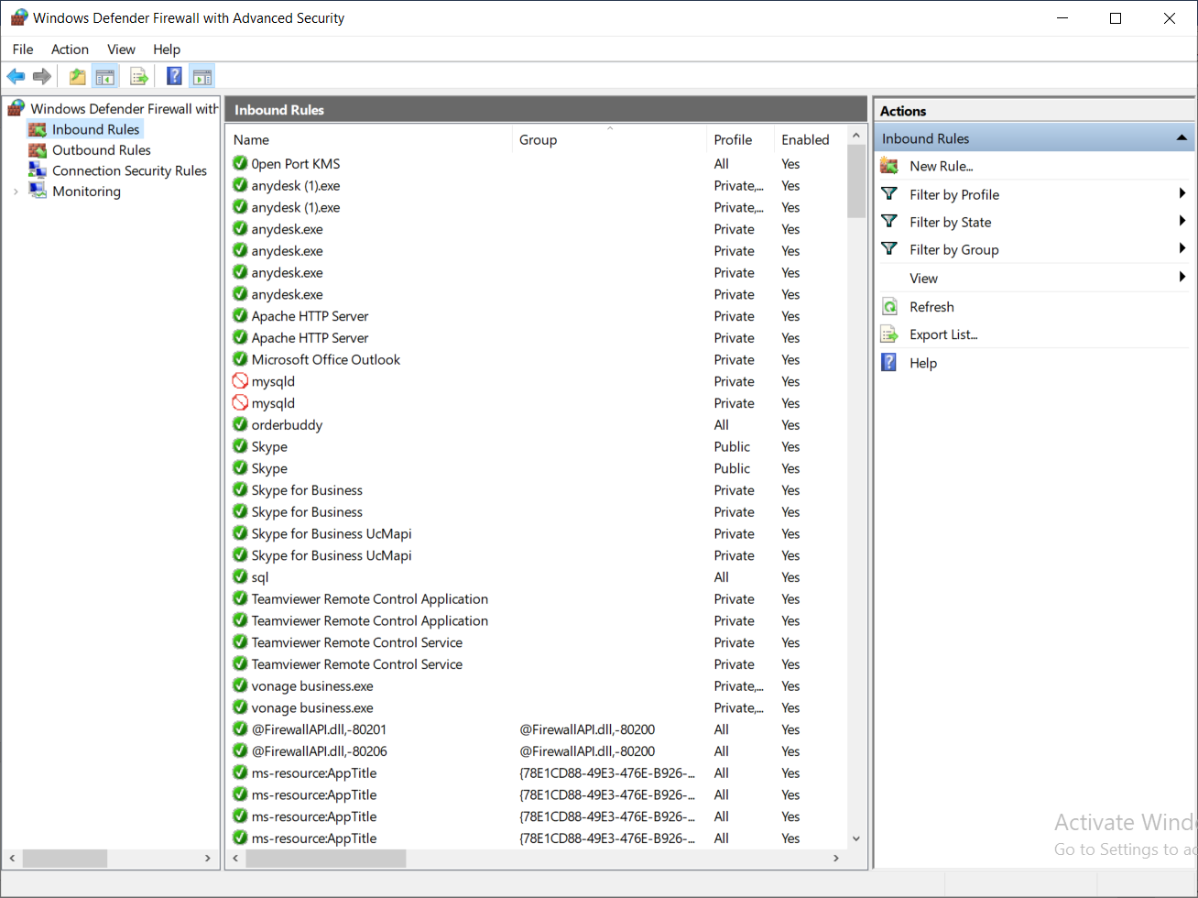This screenshot has height=898, width=1198.
Task: Toggle Show/Hide Console Tree toolbar button
Action: coord(105,77)
